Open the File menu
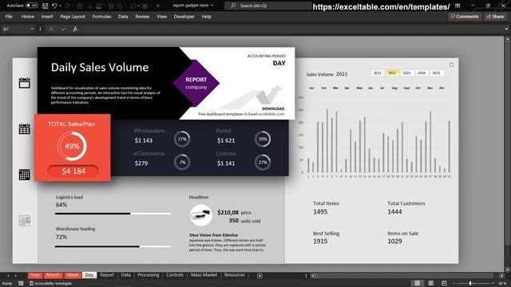 click(9, 17)
